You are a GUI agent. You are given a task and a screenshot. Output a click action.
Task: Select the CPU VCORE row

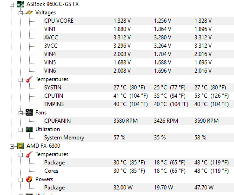tap(139, 21)
